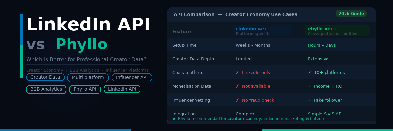Image resolution: width=393 pixels, height=131 pixels.
Task: Click the Income + ROI text
Action: click(328, 86)
